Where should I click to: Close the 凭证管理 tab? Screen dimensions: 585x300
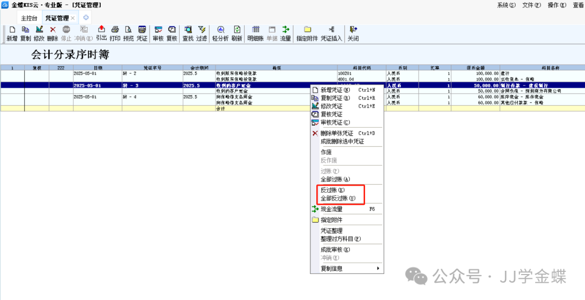click(73, 18)
